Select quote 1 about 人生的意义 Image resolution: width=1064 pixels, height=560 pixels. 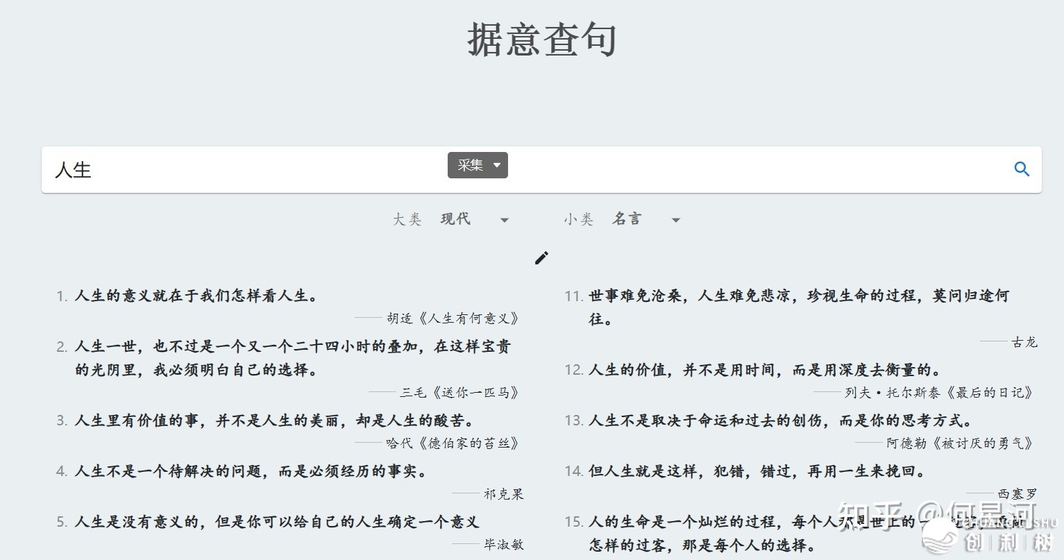pyautogui.click(x=196, y=296)
